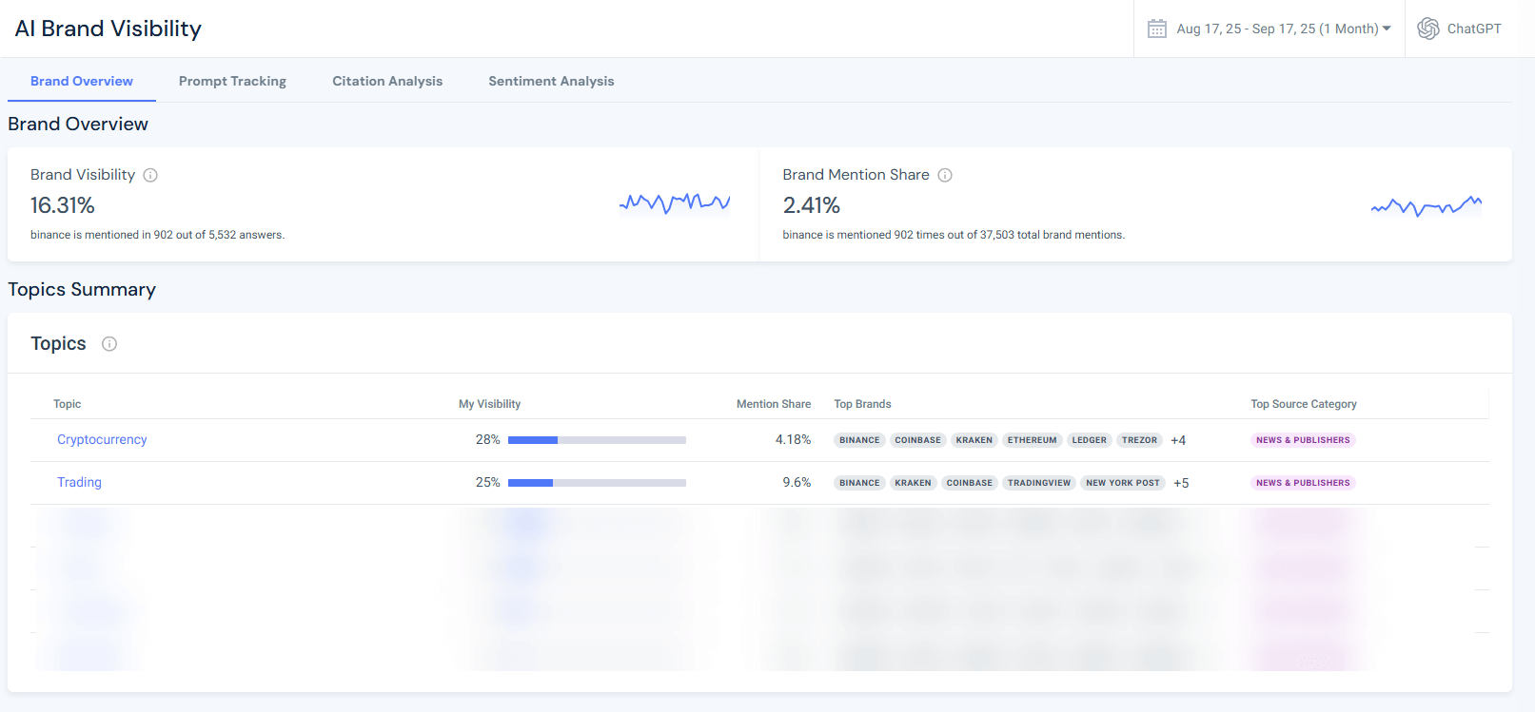Click COINBASE tag in Trading row

point(969,483)
